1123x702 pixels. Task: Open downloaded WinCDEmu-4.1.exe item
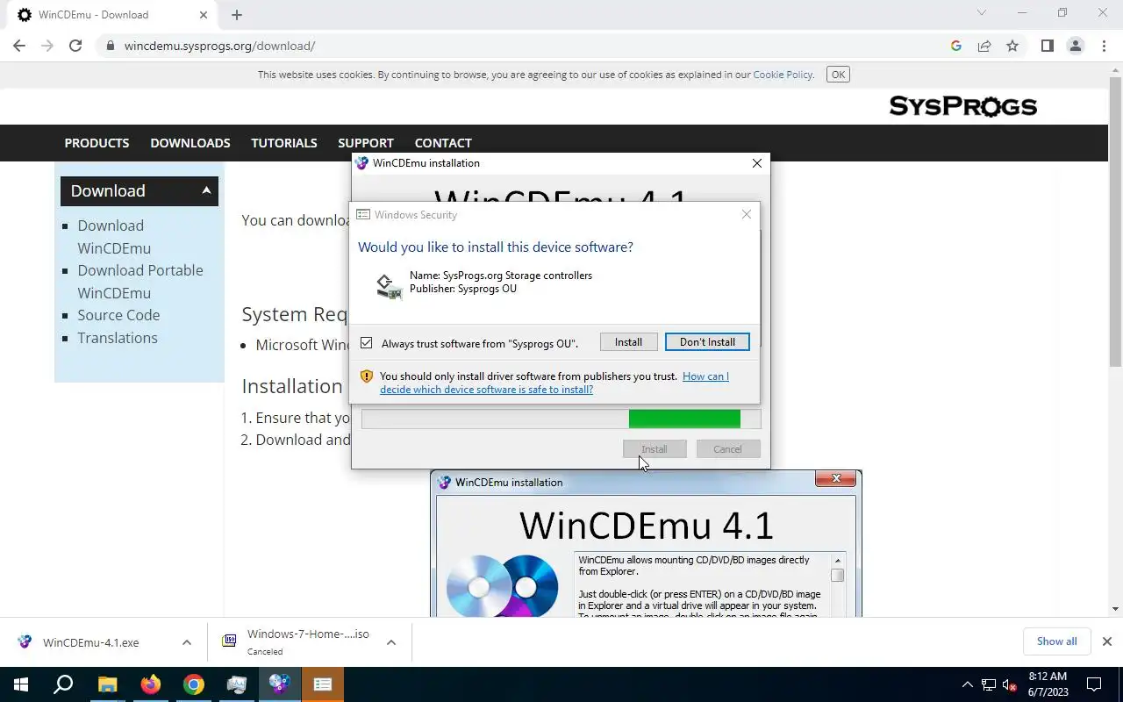tap(90, 642)
